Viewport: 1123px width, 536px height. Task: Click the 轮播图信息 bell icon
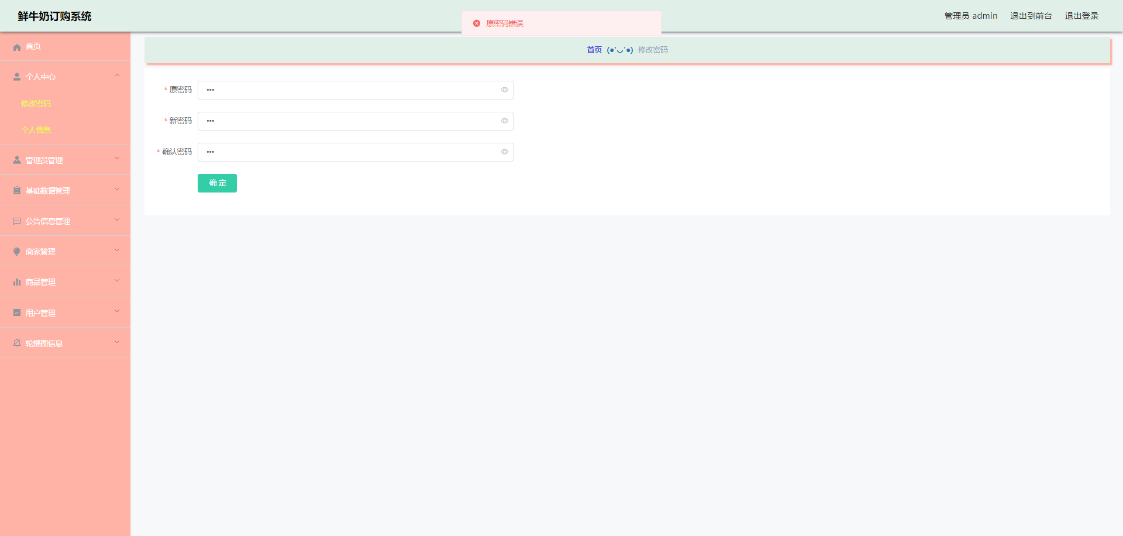point(17,343)
